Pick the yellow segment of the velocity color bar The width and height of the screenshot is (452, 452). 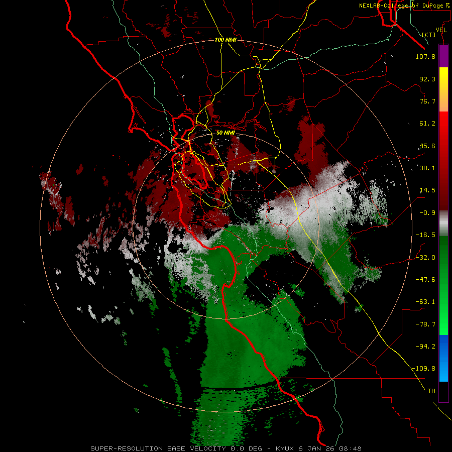443,89
